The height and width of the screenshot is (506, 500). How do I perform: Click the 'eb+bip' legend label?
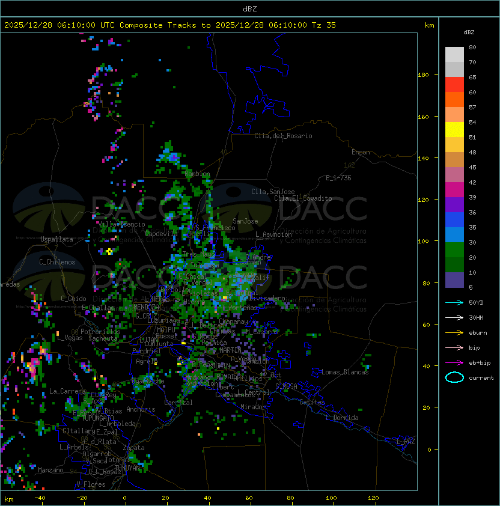point(480,363)
